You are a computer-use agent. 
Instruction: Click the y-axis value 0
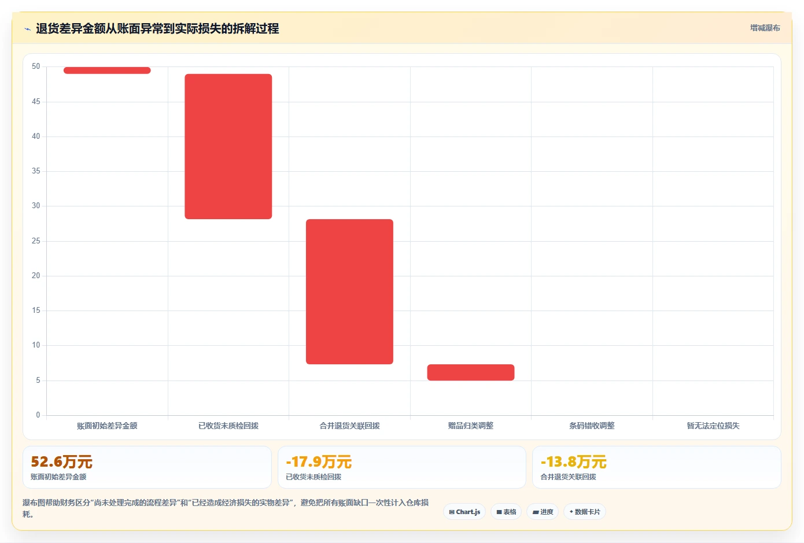pos(38,415)
